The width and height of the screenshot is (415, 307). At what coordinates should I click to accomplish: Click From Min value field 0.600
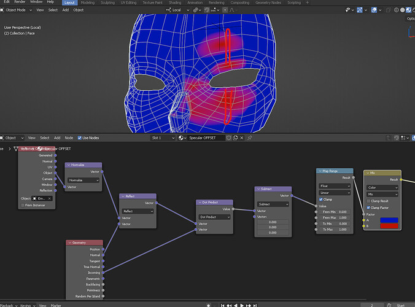335,212
